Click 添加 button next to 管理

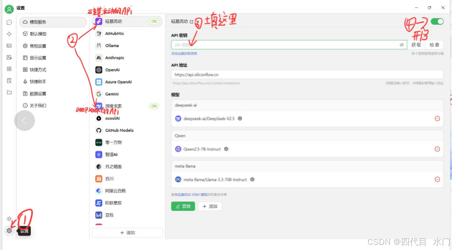(210, 206)
